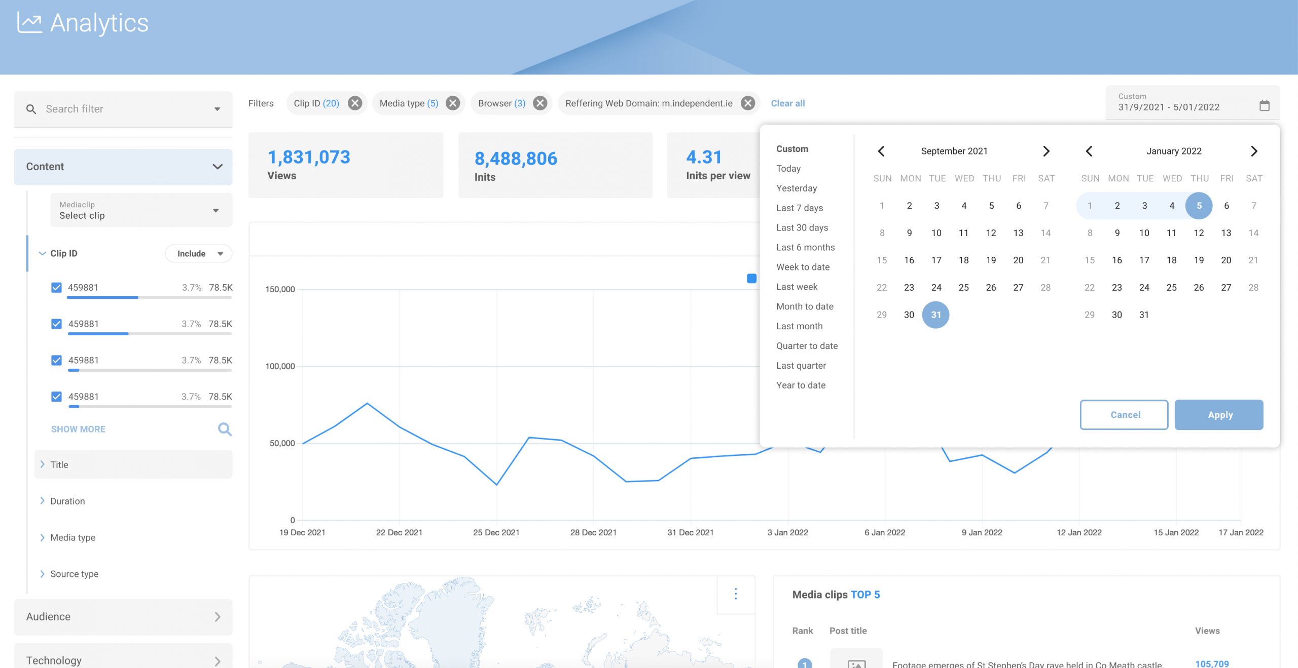Uncheck the first 459881 clip checkbox
Image resolution: width=1298 pixels, height=668 pixels.
(56, 288)
